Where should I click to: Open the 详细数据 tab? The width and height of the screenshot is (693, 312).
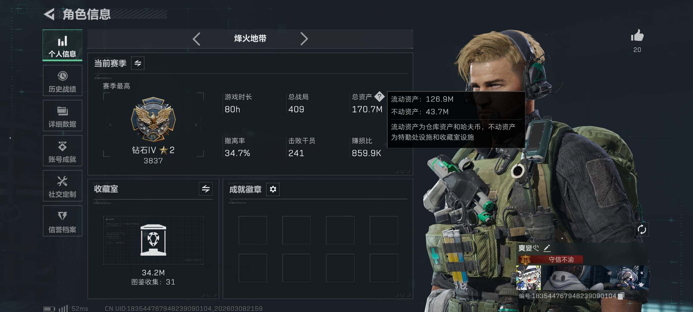(62, 116)
